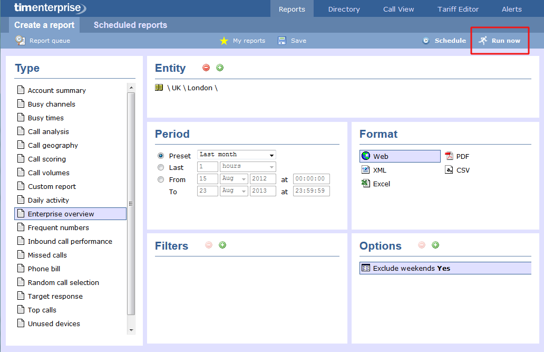The height and width of the screenshot is (352, 544).
Task: Add a new Entity with the green plus
Action: 220,68
